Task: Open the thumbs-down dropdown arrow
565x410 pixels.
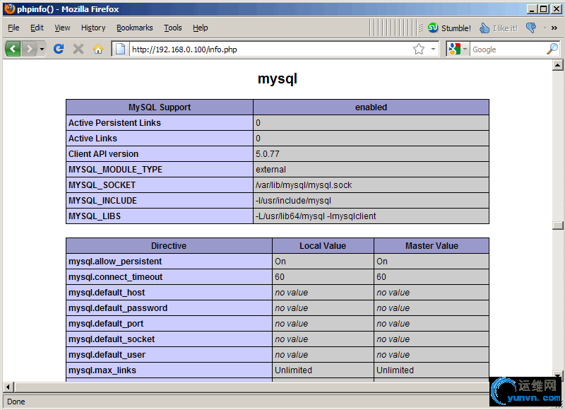Action: pos(545,28)
